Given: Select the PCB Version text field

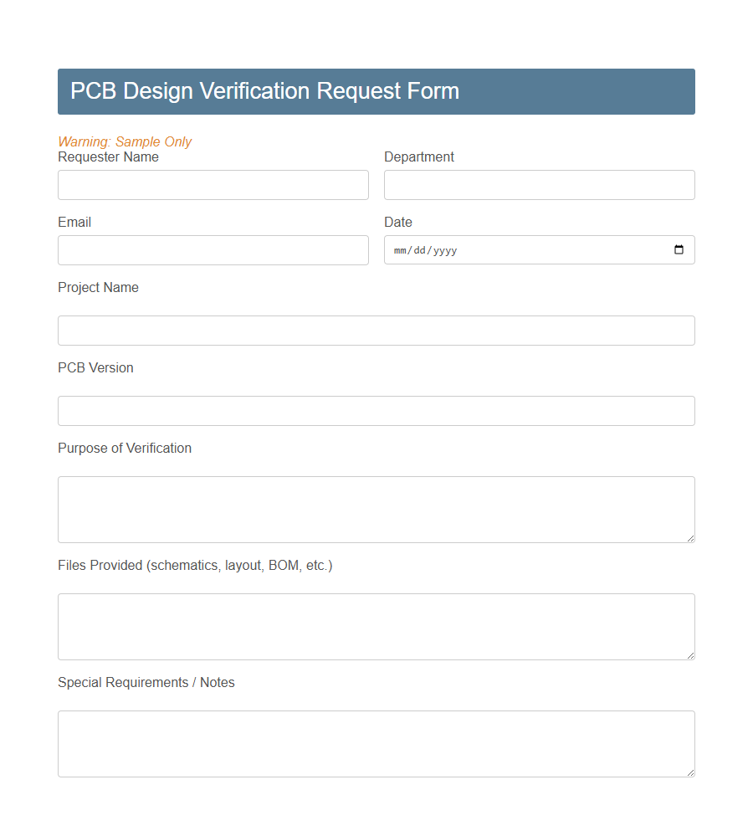Looking at the screenshot, I should coord(376,410).
